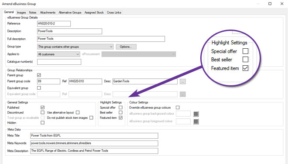This screenshot has height=164, width=288.
Task: Click the Equivalent group ellipsis browse button
Action: [x=182, y=94]
